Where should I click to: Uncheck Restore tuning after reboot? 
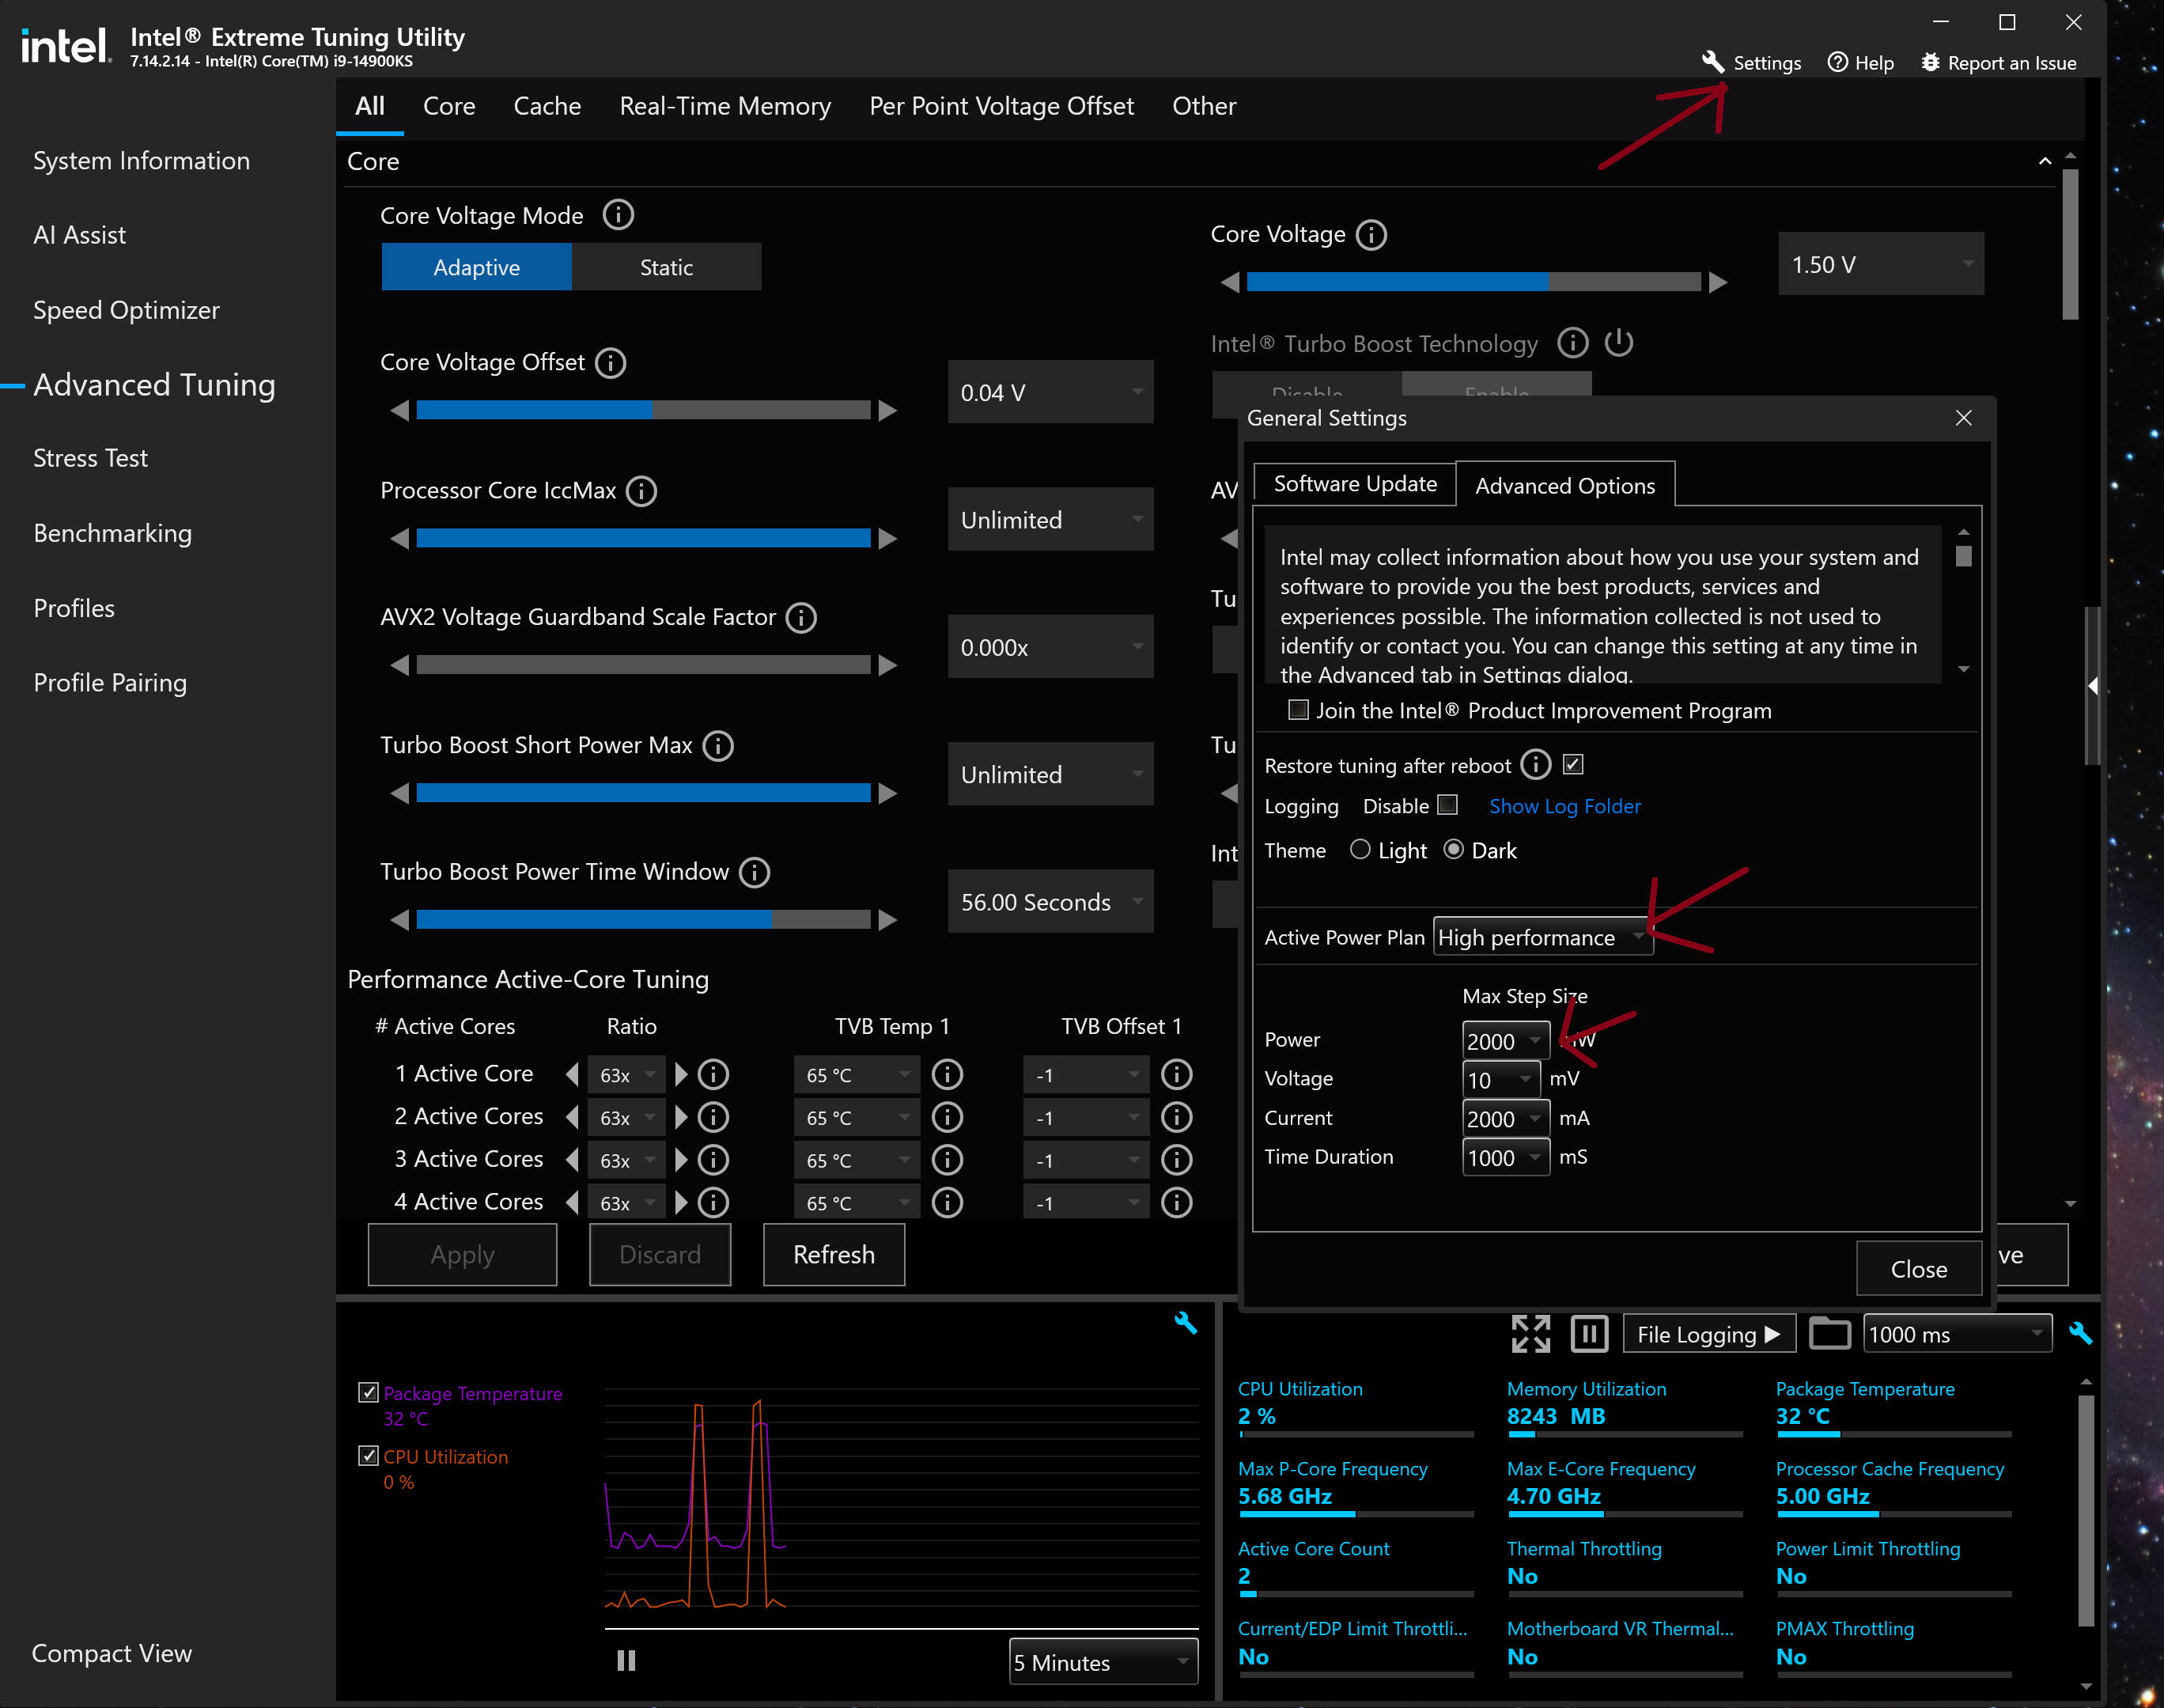(x=1573, y=765)
